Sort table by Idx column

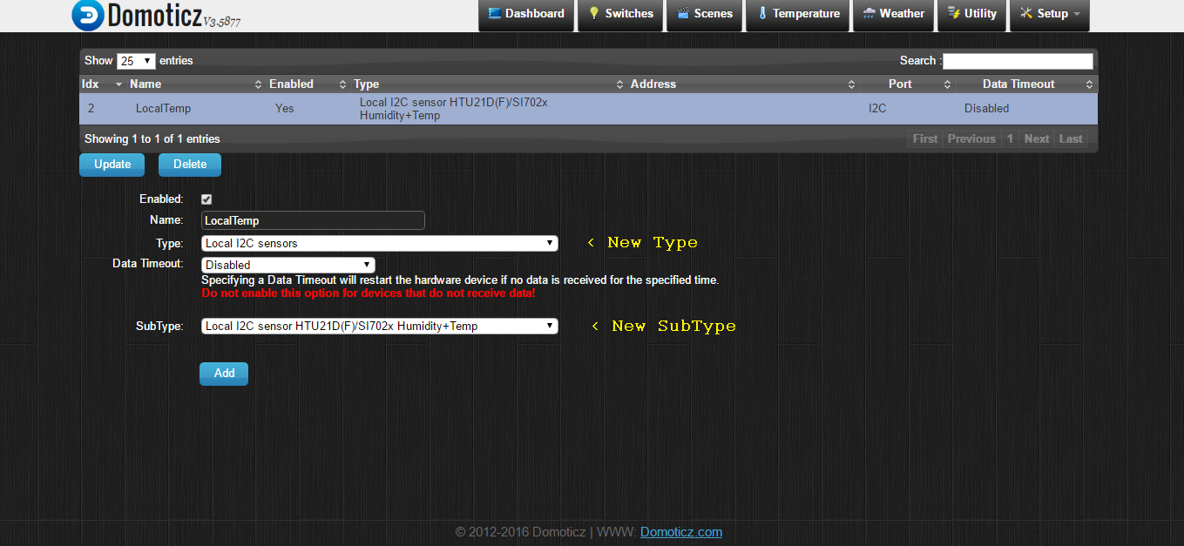point(102,84)
